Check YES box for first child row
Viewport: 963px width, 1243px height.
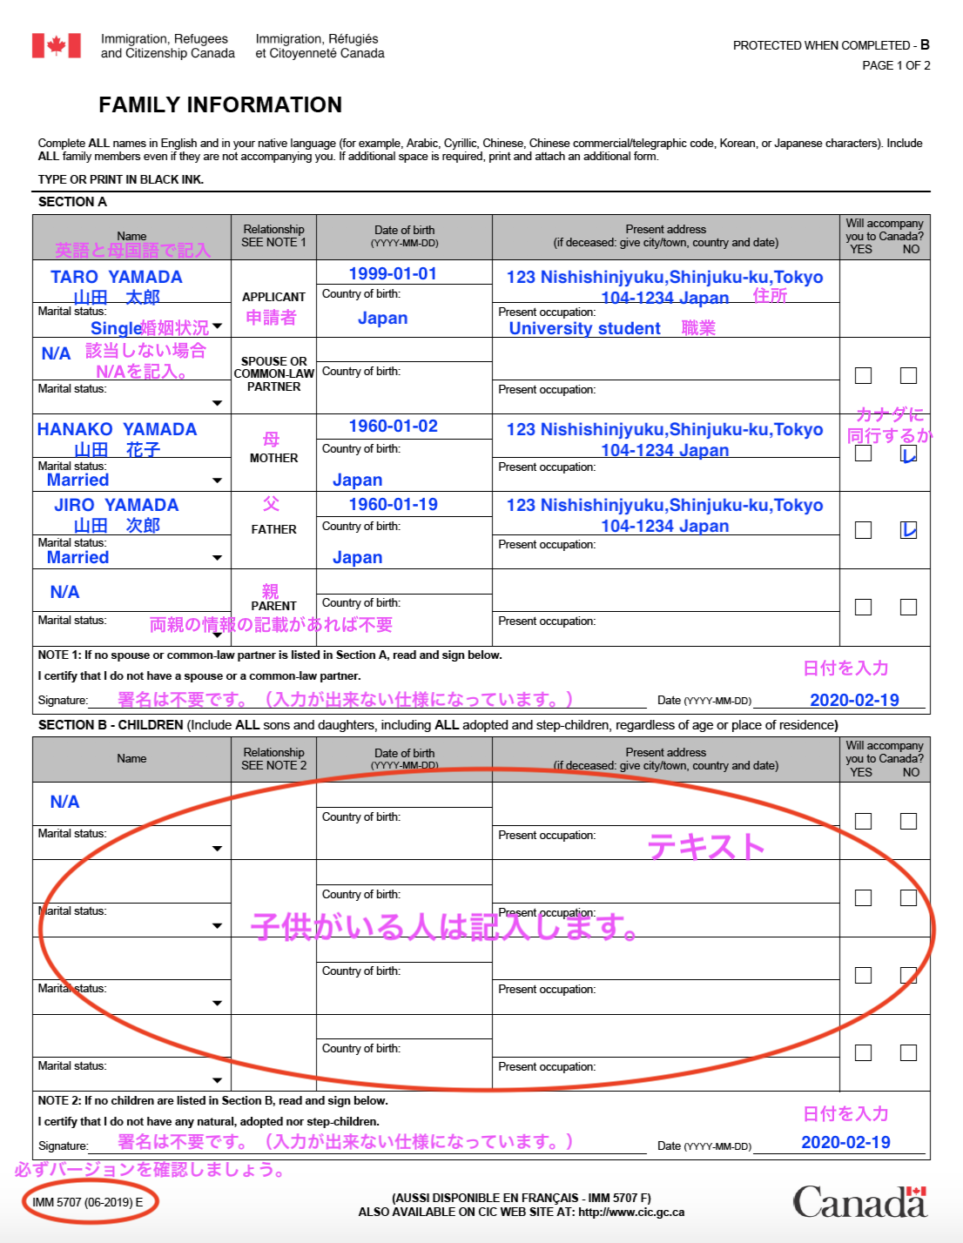point(863,821)
